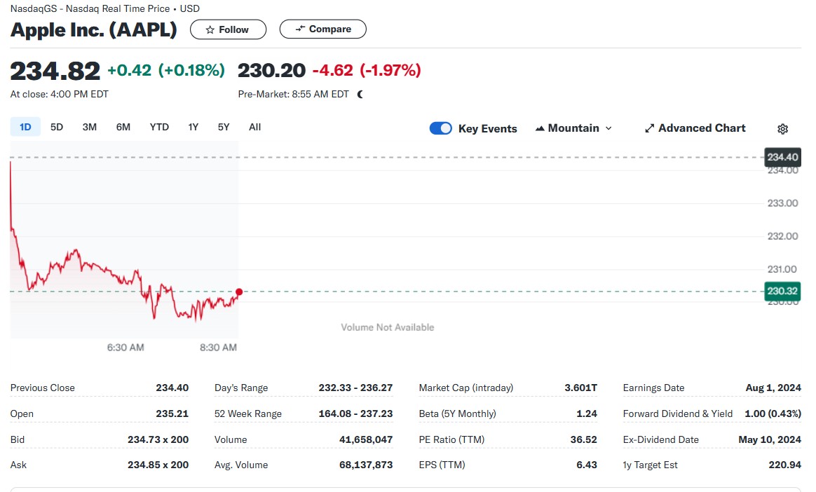Screen dimensions: 816x492
Task: Click Ex-Dividend Date May 10, 2024
Action: pos(770,439)
